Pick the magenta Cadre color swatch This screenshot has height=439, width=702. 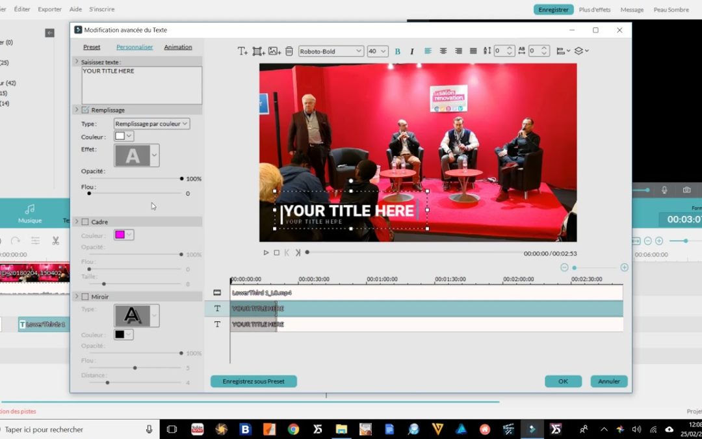coord(120,235)
